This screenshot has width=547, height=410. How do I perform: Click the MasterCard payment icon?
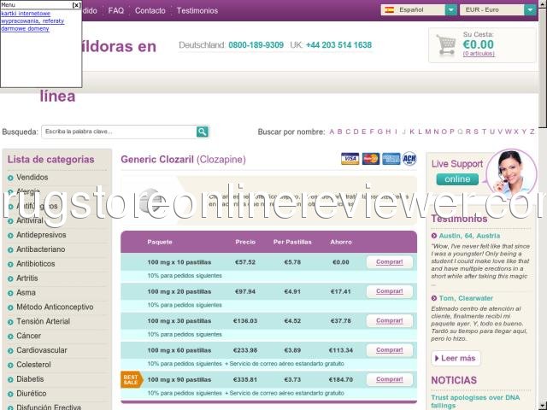click(370, 159)
